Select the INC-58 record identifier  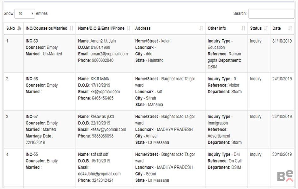32,79
